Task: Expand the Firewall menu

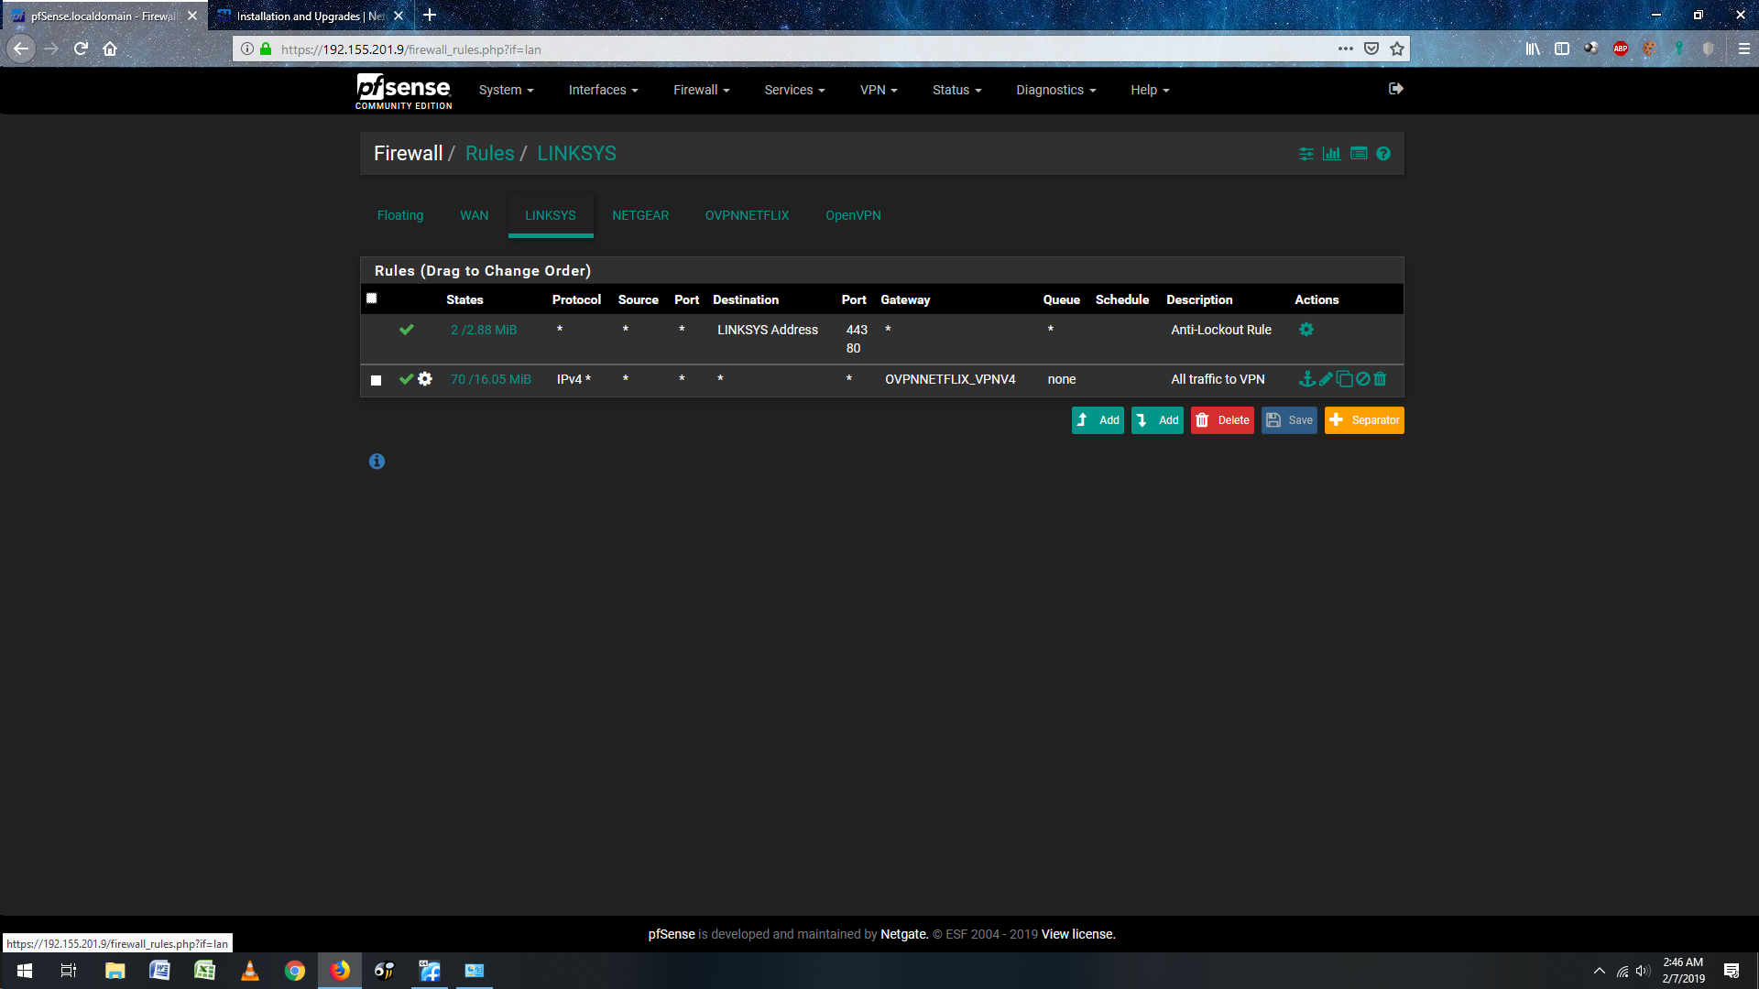Action: coord(701,90)
